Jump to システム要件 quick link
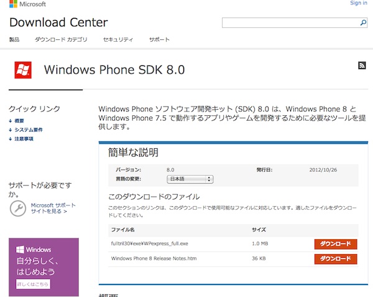The image size is (373, 297). tap(29, 130)
